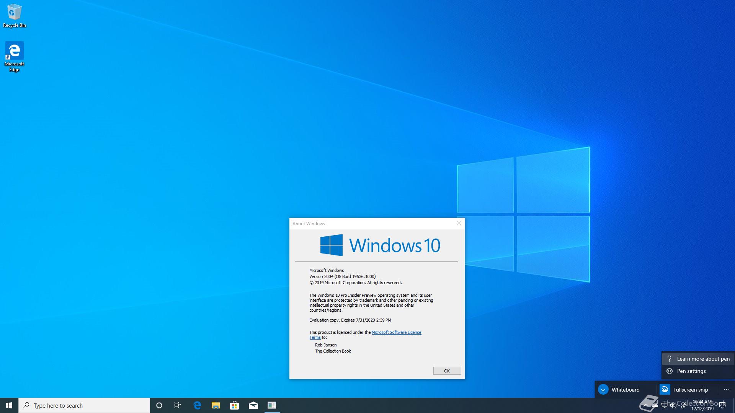
Task: Select the winver app on the taskbar
Action: pyautogui.click(x=272, y=405)
